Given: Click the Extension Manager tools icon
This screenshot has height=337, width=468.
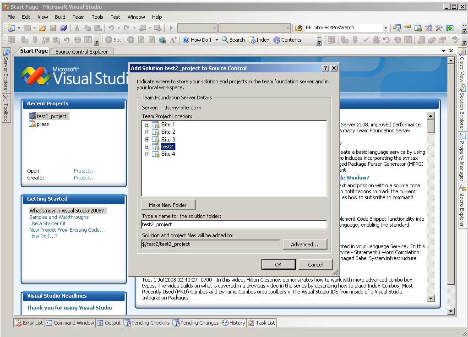Looking at the screenshot, I should pyautogui.click(x=439, y=28).
